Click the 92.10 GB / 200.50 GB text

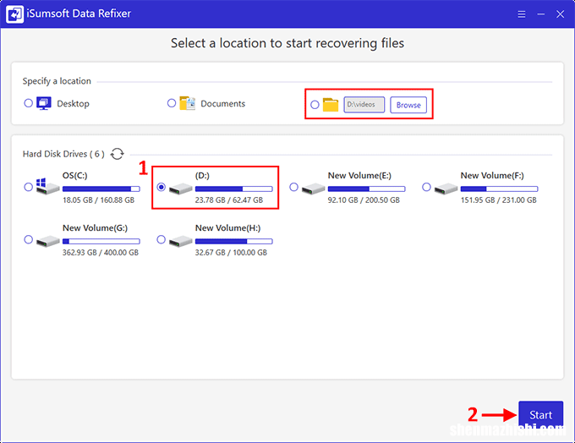364,200
